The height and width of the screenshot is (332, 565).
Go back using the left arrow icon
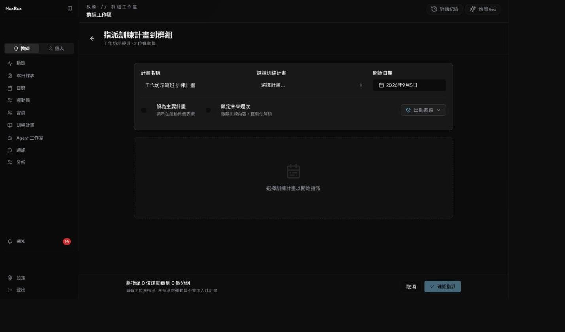(92, 38)
